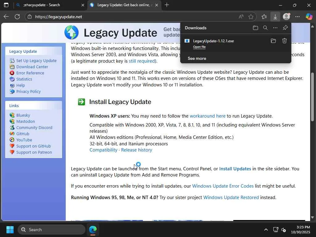This screenshot has width=316, height=237.
Task: Click the Edge icon on taskbar
Action: click(x=93, y=230)
